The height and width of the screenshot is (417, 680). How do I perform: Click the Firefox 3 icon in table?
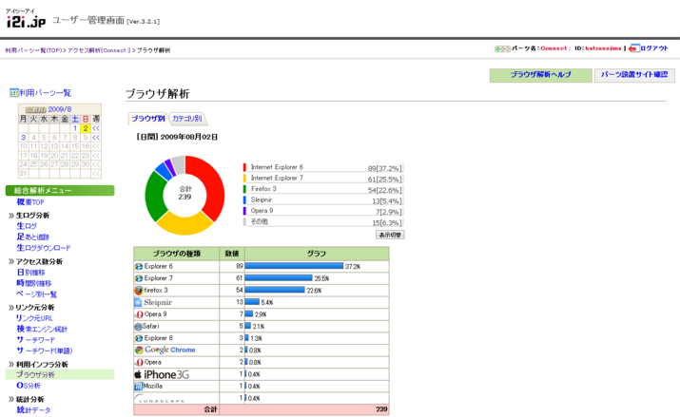point(139,290)
